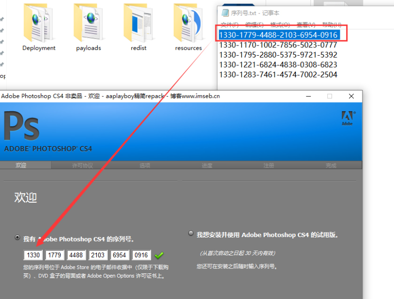Click the green serial validation checkmark
Screen dimensions: 394x299
click(159, 255)
